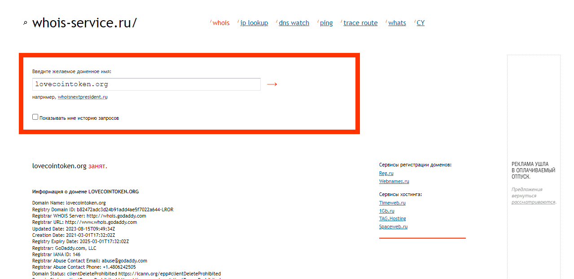Go to the ping tool

tap(326, 23)
